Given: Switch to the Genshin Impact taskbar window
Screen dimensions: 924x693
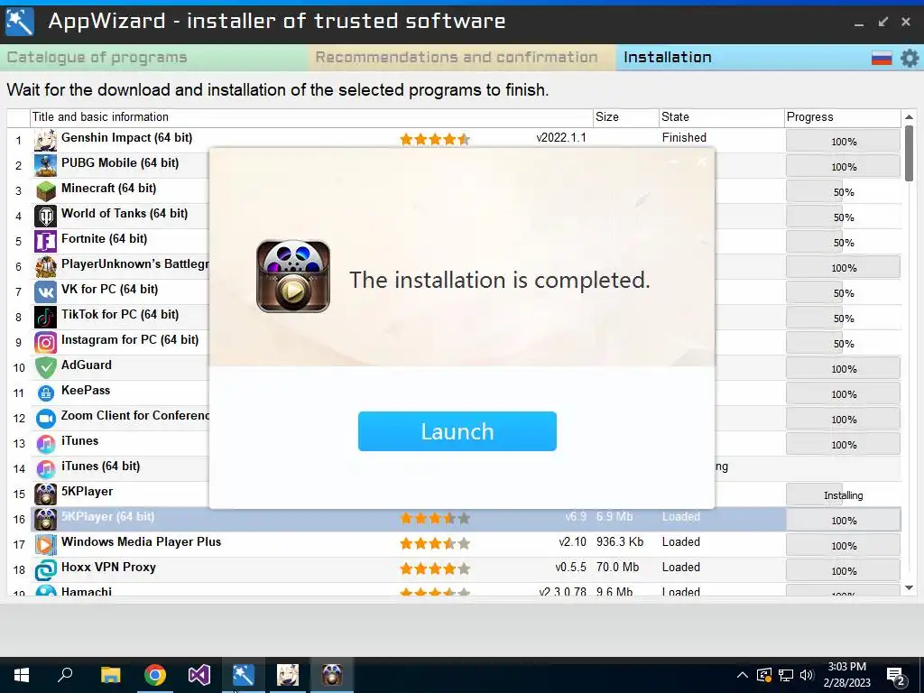Looking at the screenshot, I should click(288, 675).
